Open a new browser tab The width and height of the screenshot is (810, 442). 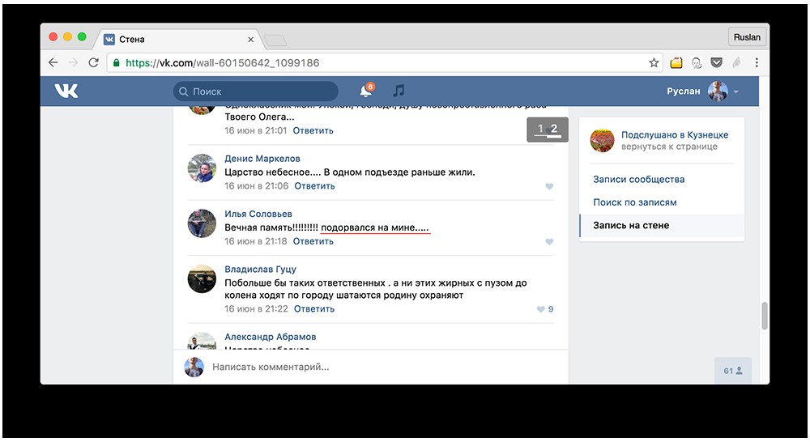point(275,40)
